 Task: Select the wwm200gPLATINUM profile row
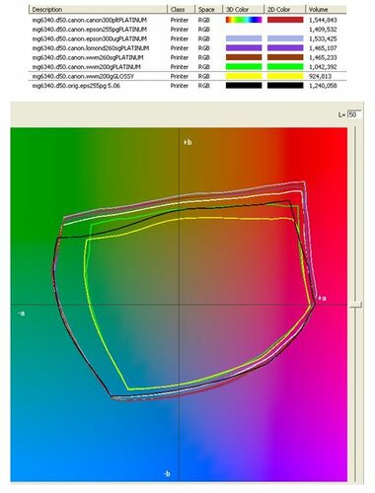click(187, 67)
